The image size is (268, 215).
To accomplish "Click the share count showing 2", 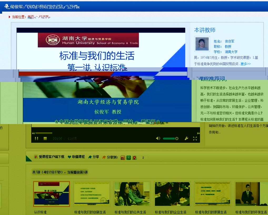I will click(x=143, y=158).
